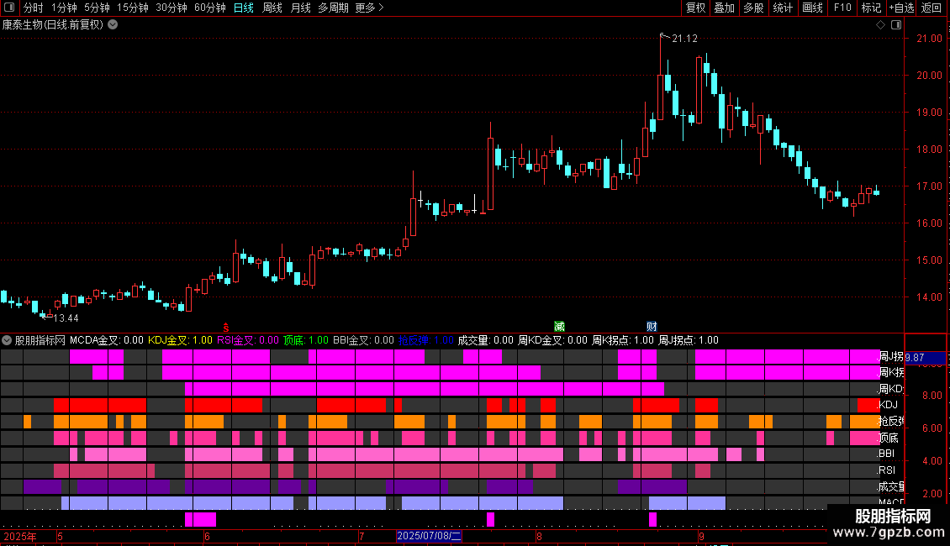Viewport: 950px width, 546px height.
Task: Click the 17.00 price axis label
Action: click(x=929, y=186)
